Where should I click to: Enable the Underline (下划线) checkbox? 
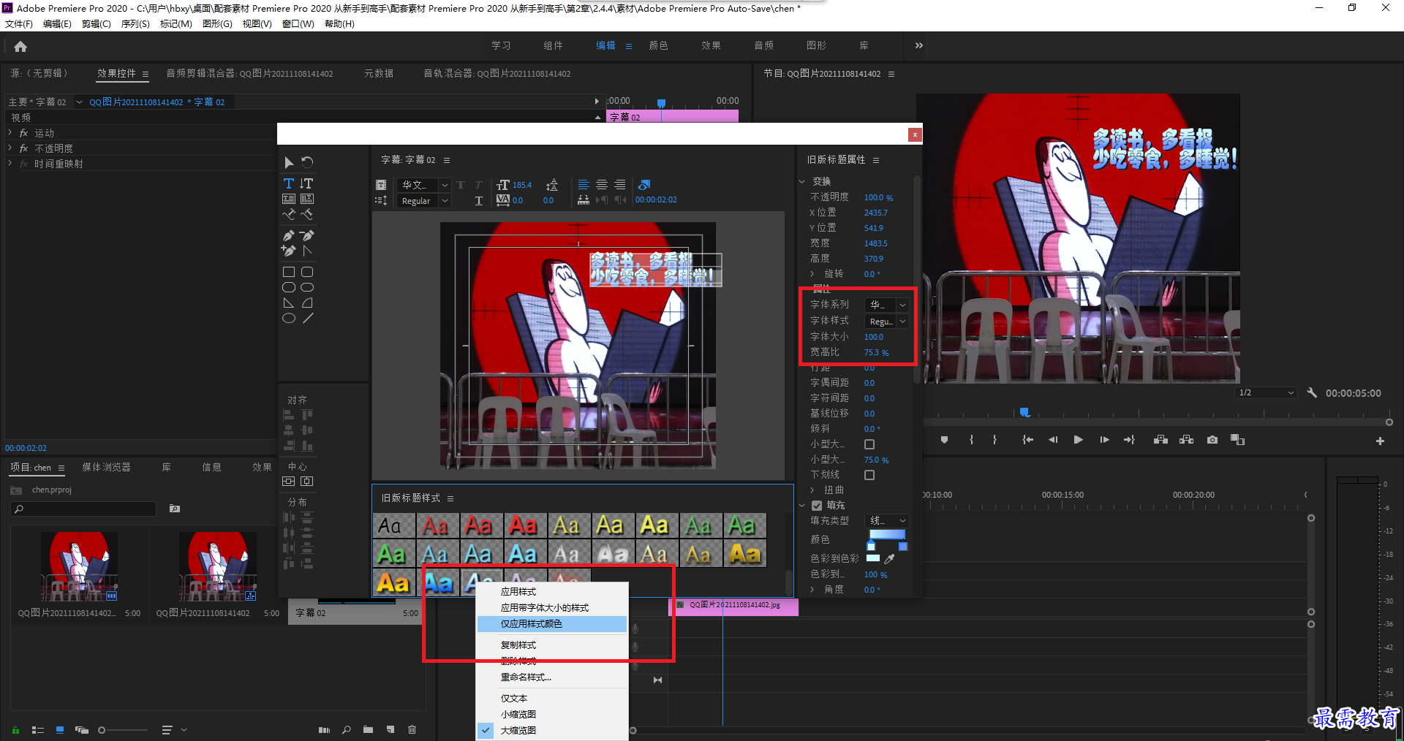pyautogui.click(x=869, y=475)
